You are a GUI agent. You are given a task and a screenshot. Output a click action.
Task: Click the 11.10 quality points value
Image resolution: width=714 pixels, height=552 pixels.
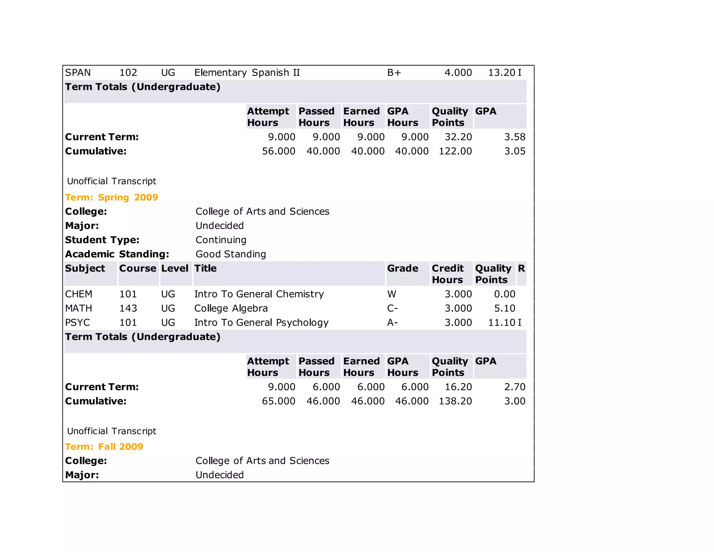pyautogui.click(x=502, y=323)
